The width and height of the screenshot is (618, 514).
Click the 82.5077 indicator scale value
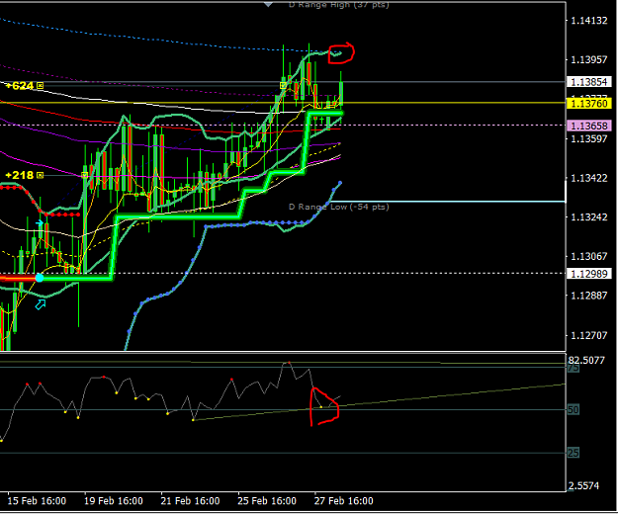[586, 360]
